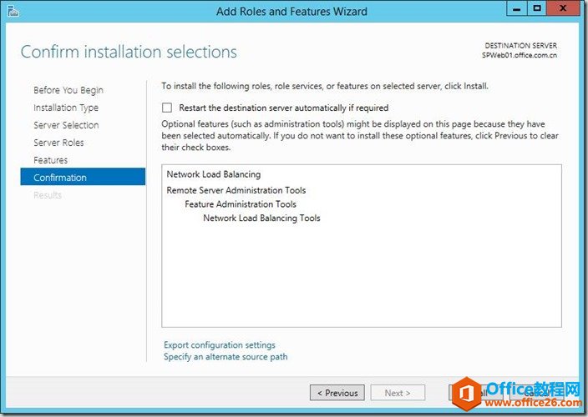Open Specify an alternate source path link
The width and height of the screenshot is (588, 417).
(226, 357)
